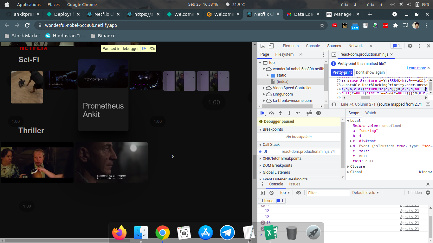Open source mapped from 2.71 link
Viewport: 433px width, 243px height.
coord(418,104)
